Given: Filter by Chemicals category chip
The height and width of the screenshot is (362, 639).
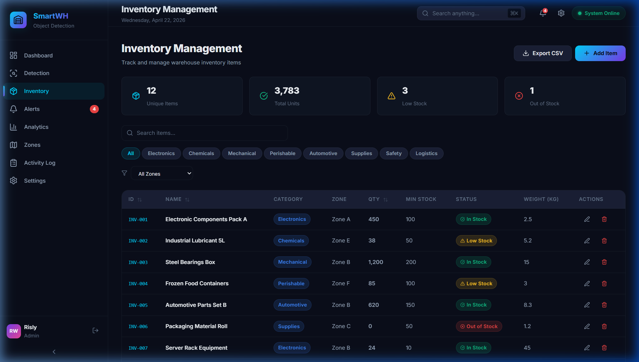Looking at the screenshot, I should pyautogui.click(x=201, y=153).
